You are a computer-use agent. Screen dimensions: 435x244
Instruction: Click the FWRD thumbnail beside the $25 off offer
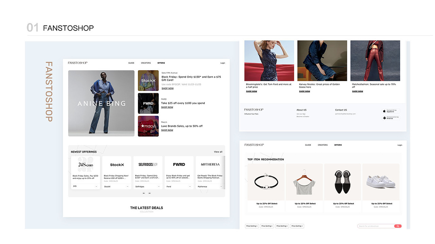coord(148,103)
